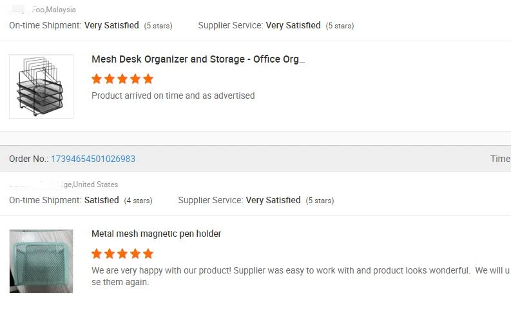Open the Mesh Desk Organizer and Storage title
The width and height of the screenshot is (511, 309).
point(198,59)
